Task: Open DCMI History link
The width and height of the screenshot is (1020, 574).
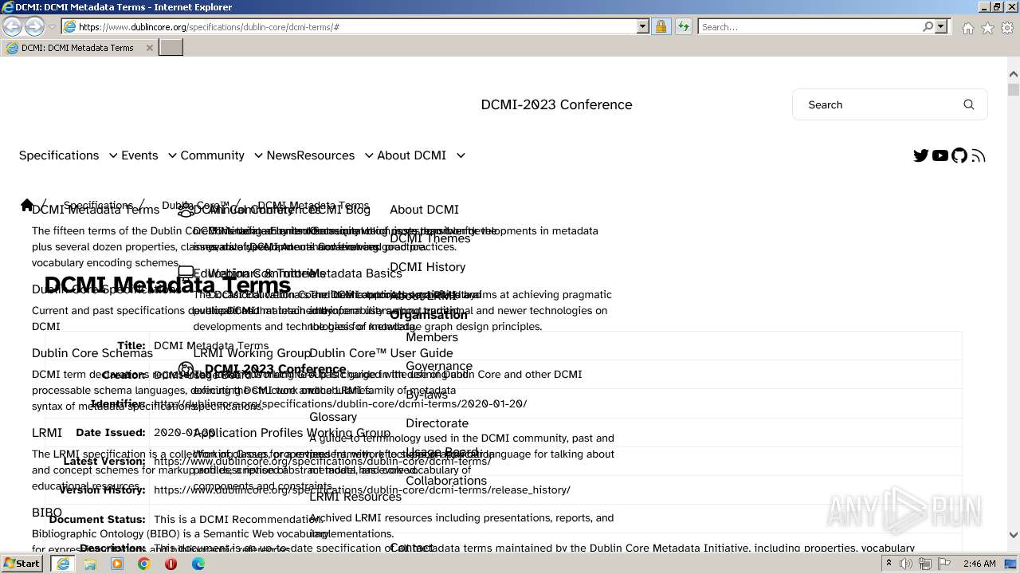Action: tap(427, 267)
